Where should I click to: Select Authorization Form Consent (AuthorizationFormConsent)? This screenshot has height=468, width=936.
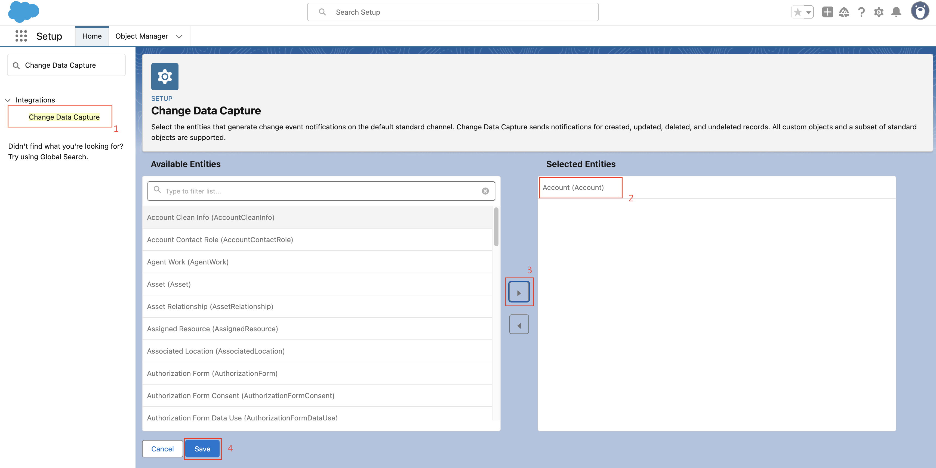pyautogui.click(x=317, y=395)
